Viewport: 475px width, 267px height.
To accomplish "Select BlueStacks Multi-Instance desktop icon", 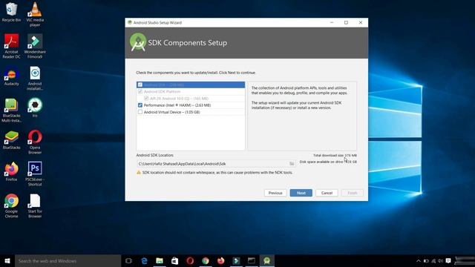I will (12, 111).
